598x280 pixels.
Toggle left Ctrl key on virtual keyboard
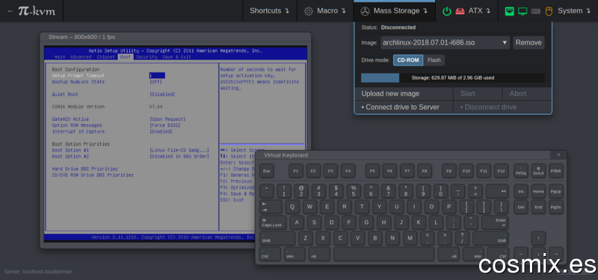point(270,254)
